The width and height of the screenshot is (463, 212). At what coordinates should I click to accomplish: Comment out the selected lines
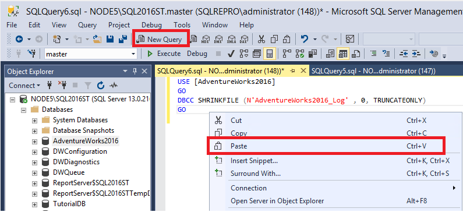pyautogui.click(x=373, y=54)
